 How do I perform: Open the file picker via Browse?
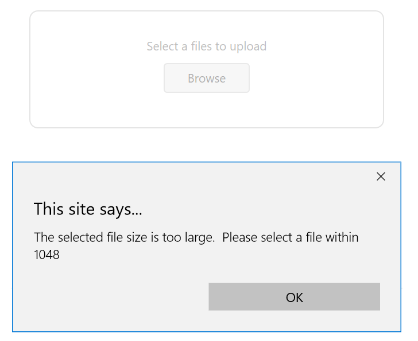click(207, 79)
